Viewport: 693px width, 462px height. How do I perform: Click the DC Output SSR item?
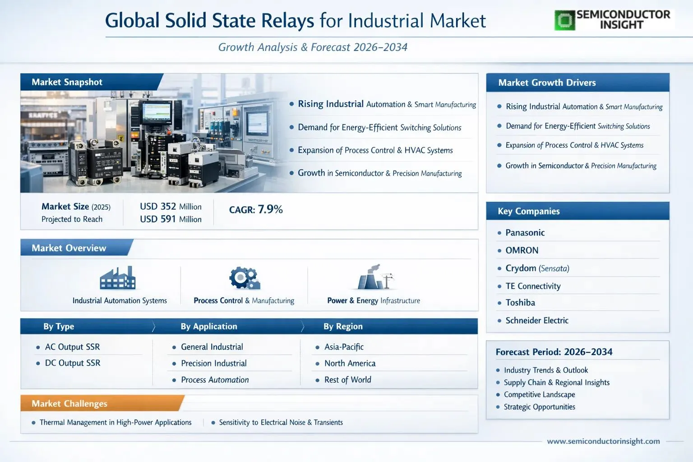click(x=73, y=363)
